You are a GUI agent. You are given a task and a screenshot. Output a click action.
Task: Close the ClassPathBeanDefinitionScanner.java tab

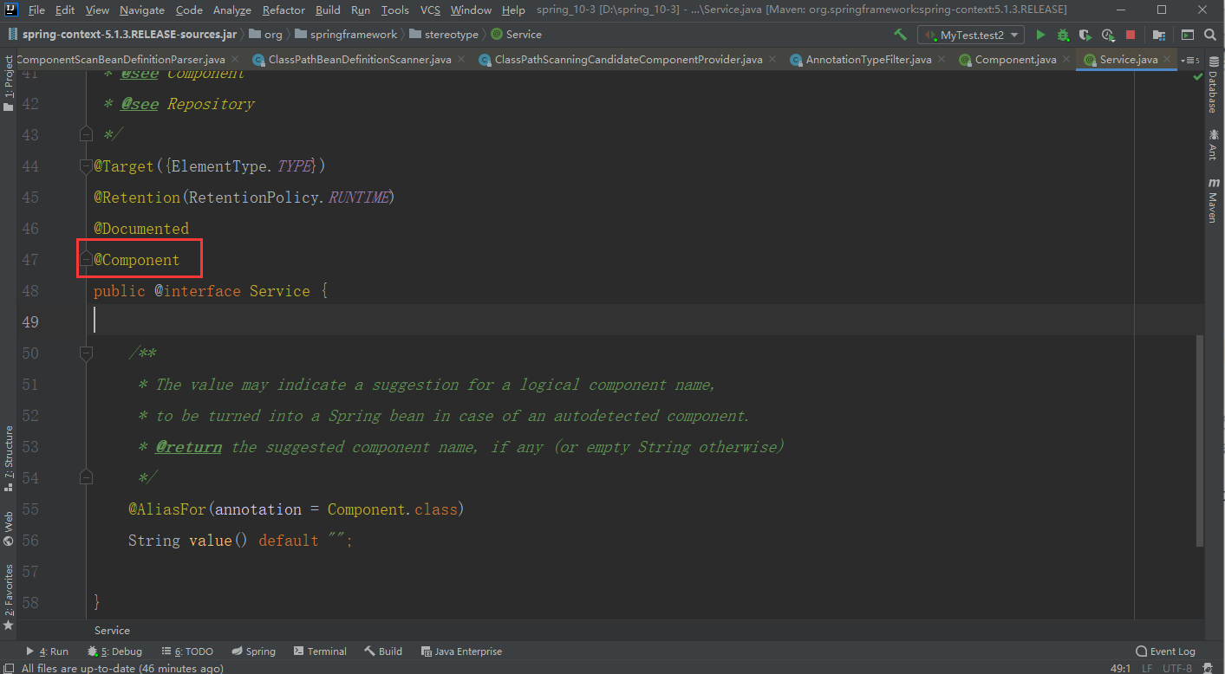pyautogui.click(x=461, y=59)
